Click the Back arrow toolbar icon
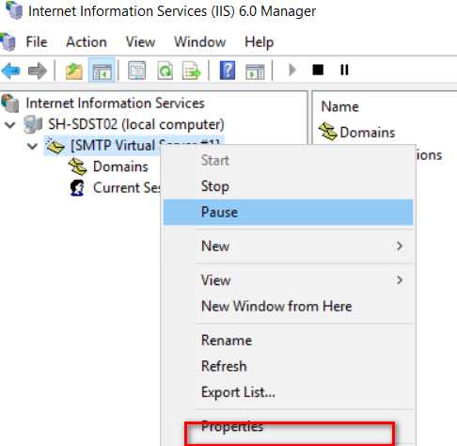The image size is (457, 446). [x=11, y=71]
